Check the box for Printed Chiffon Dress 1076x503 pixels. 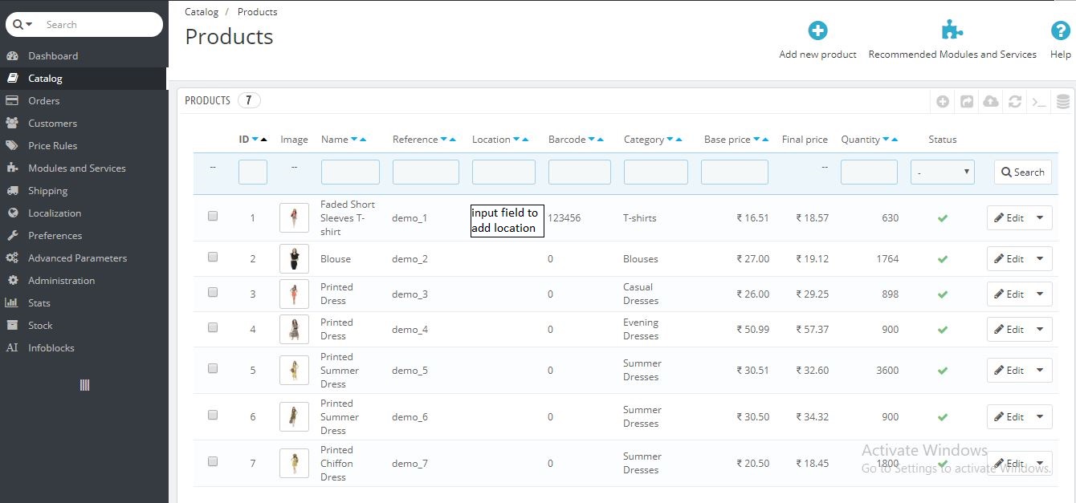(x=213, y=461)
